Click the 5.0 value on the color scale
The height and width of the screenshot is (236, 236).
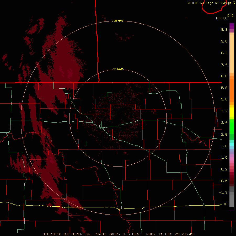(224, 99)
